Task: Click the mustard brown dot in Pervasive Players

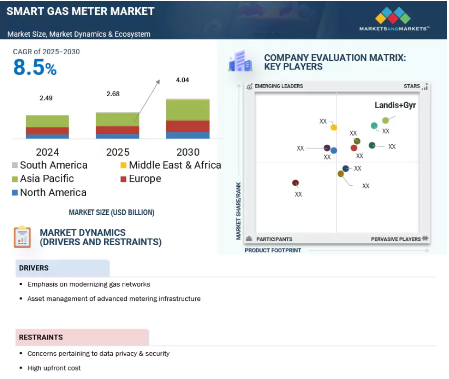Action: [x=341, y=174]
